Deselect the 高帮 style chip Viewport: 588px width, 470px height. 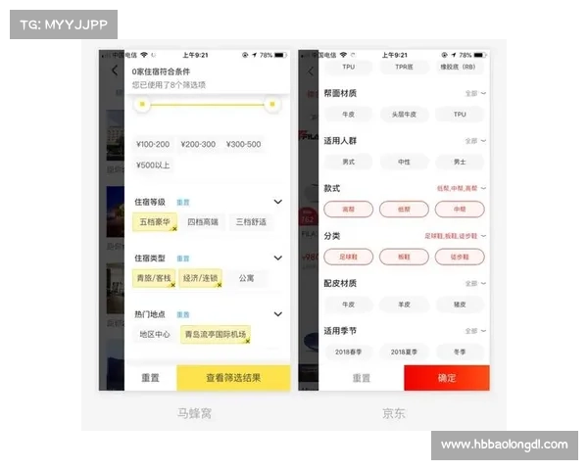[x=348, y=210]
